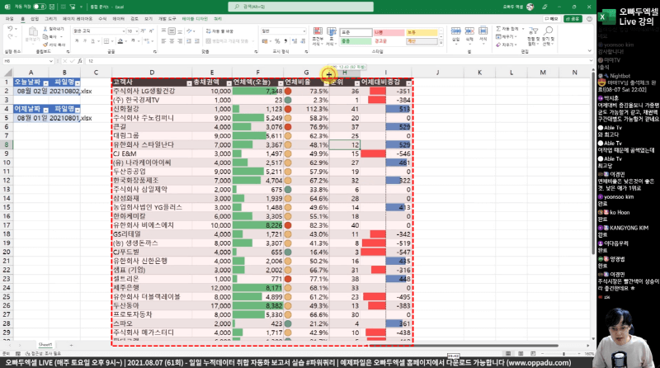Open Format as Table (표 서식)
660x368 pixels.
coord(332,36)
